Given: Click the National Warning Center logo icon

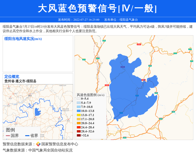Looking at the screenshot, I should [38, 144].
